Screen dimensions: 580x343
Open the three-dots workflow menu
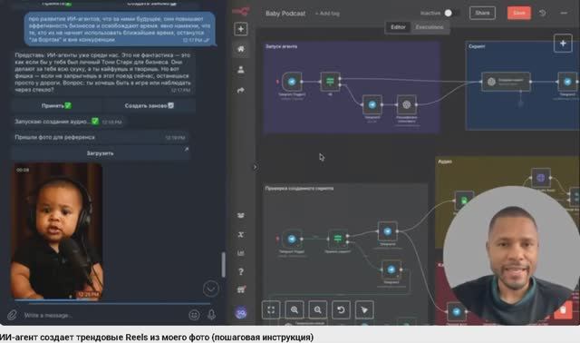coord(564,13)
